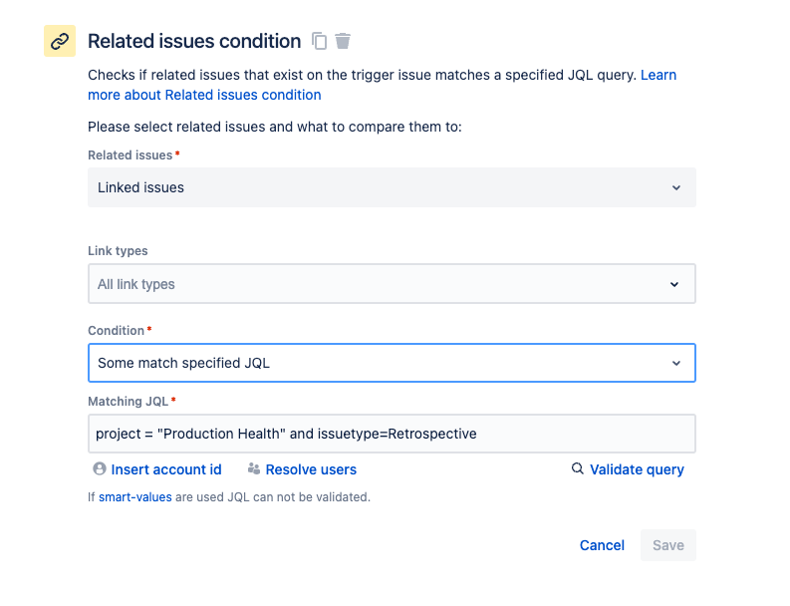790x606 pixels.
Task: Click the magnifier icon beside Validate query
Action: [577, 468]
